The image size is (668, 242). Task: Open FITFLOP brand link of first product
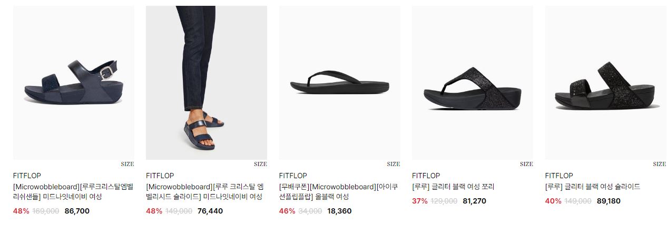tap(27, 176)
